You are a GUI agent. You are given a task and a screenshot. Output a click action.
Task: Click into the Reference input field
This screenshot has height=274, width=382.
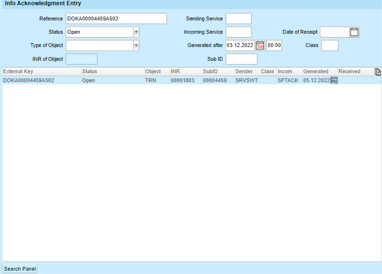point(116,19)
